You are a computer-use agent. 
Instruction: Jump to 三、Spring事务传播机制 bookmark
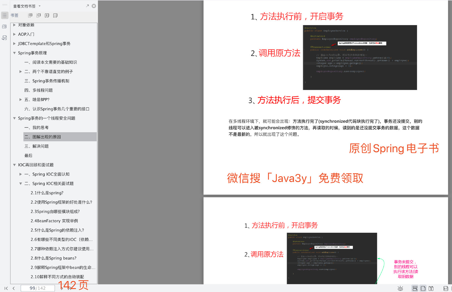(47, 81)
